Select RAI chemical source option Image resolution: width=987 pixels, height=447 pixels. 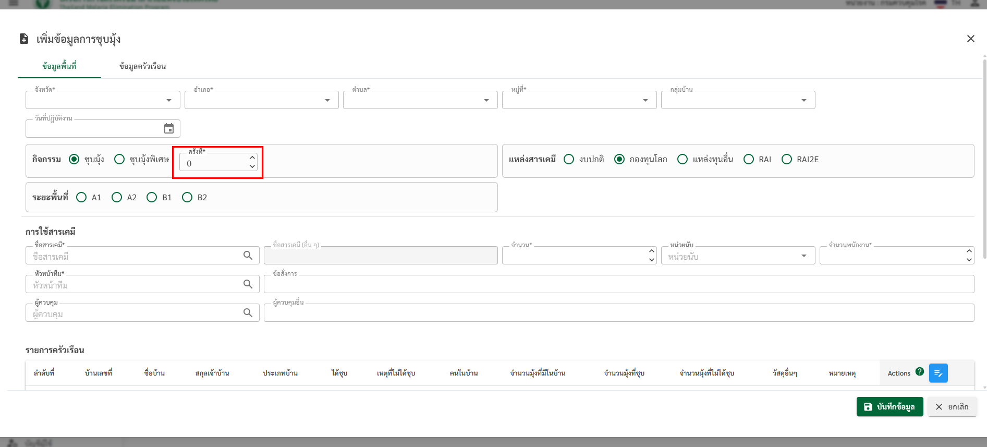click(x=749, y=159)
